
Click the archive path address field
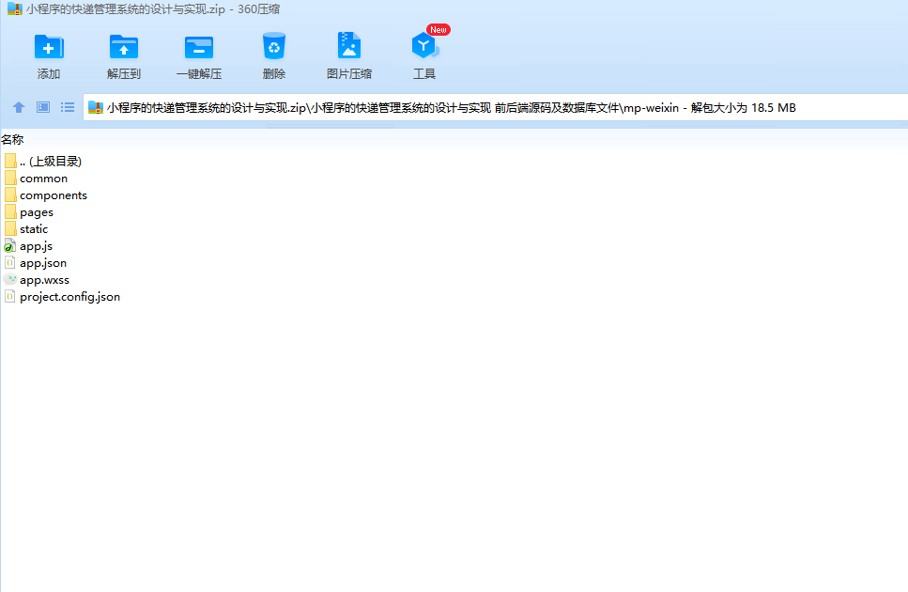(495, 108)
